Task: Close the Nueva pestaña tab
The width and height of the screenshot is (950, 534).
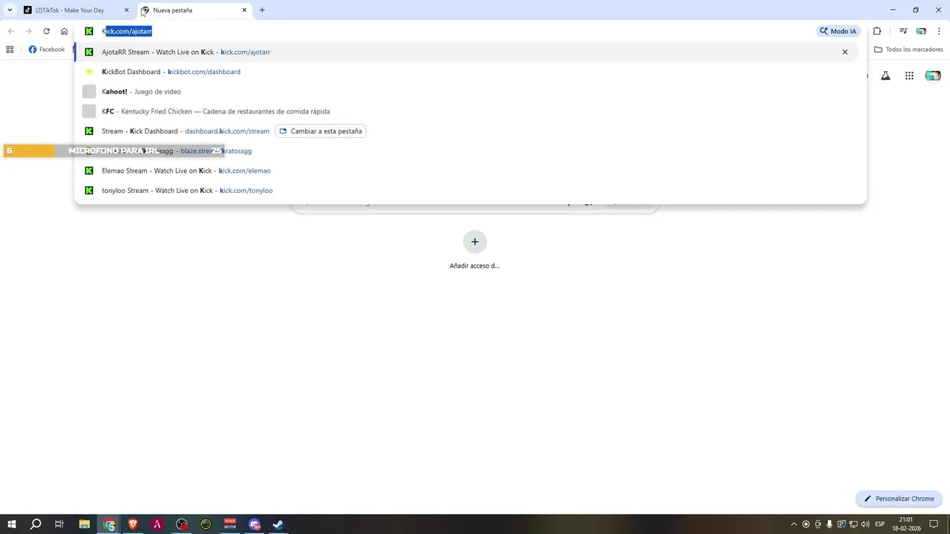Action: tap(244, 10)
